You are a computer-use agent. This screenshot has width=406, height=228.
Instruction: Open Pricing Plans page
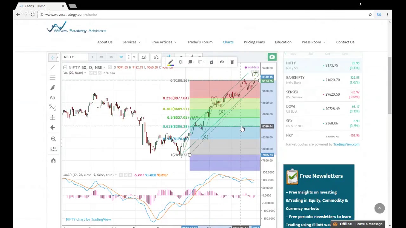254,42
